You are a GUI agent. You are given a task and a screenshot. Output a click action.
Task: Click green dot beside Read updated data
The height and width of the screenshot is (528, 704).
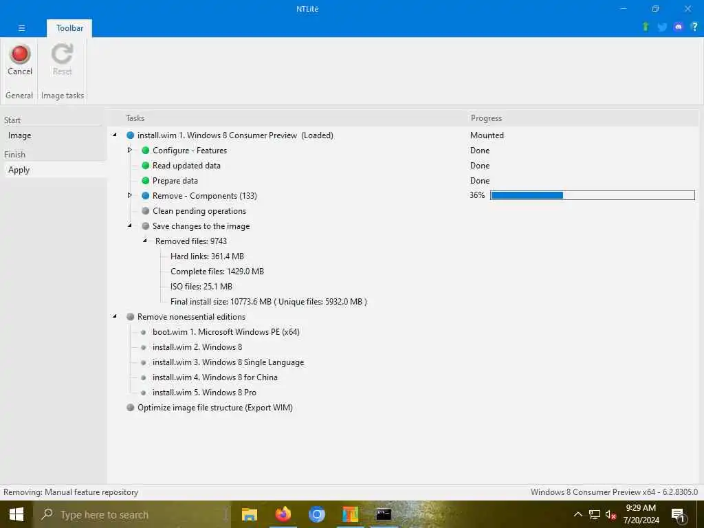pos(146,166)
